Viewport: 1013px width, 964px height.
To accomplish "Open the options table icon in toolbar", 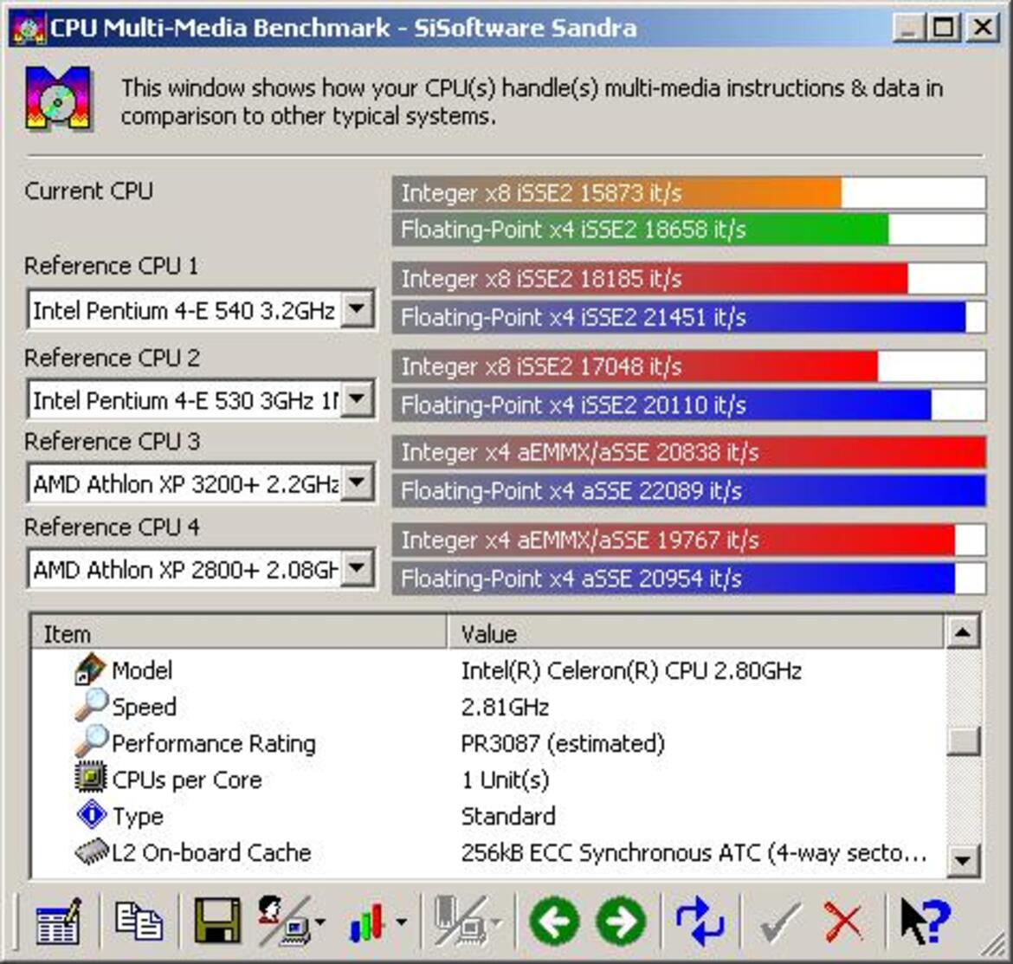I will (x=58, y=921).
